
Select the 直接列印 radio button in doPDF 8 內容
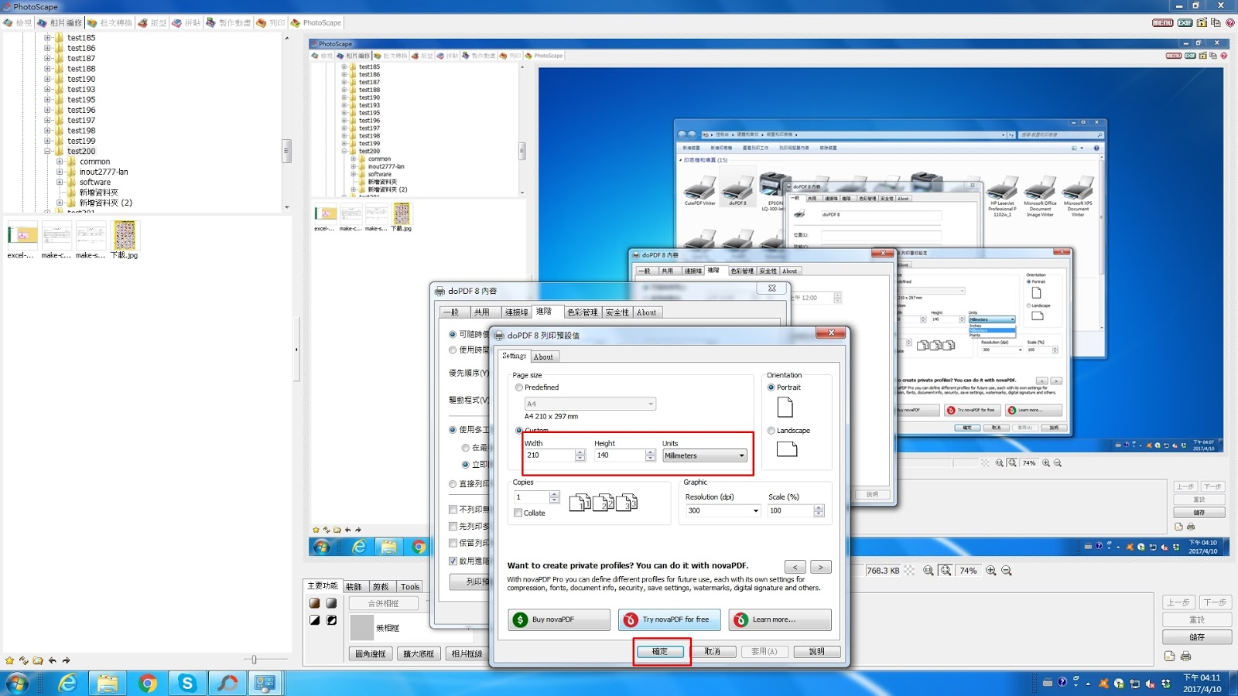click(x=453, y=484)
